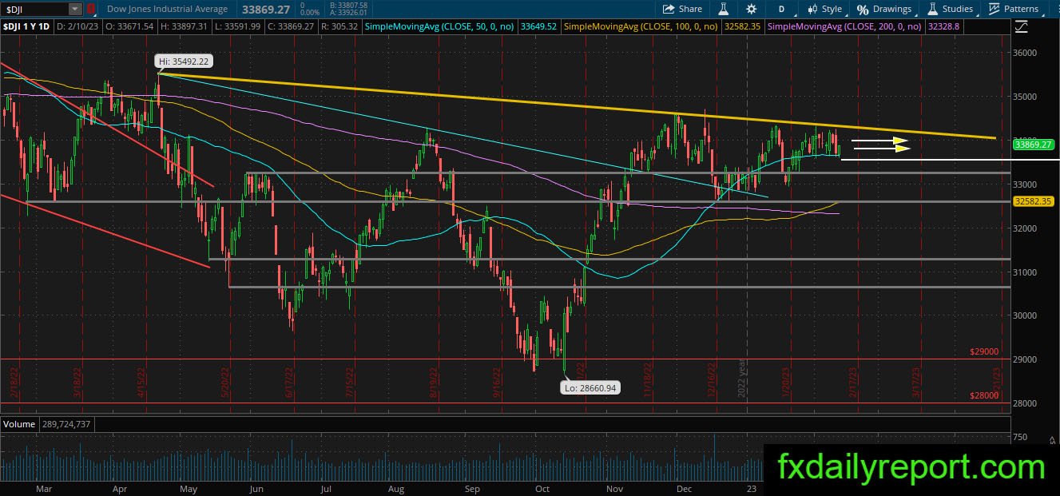Click the red clipboard link icon

click(91, 9)
